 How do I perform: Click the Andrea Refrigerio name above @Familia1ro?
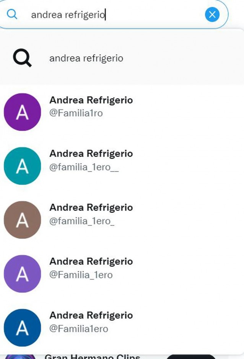pos(91,100)
